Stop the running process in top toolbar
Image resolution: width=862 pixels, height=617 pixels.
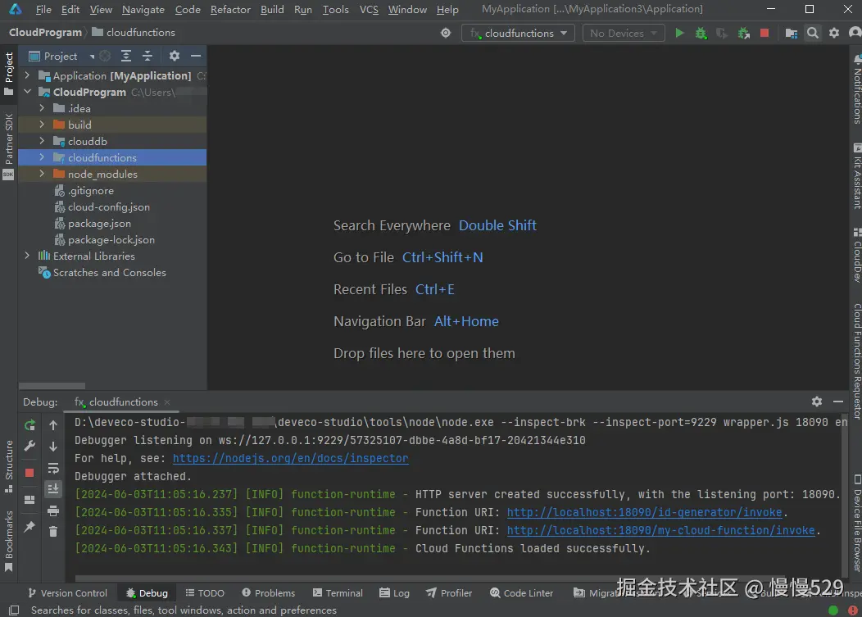[x=764, y=33]
